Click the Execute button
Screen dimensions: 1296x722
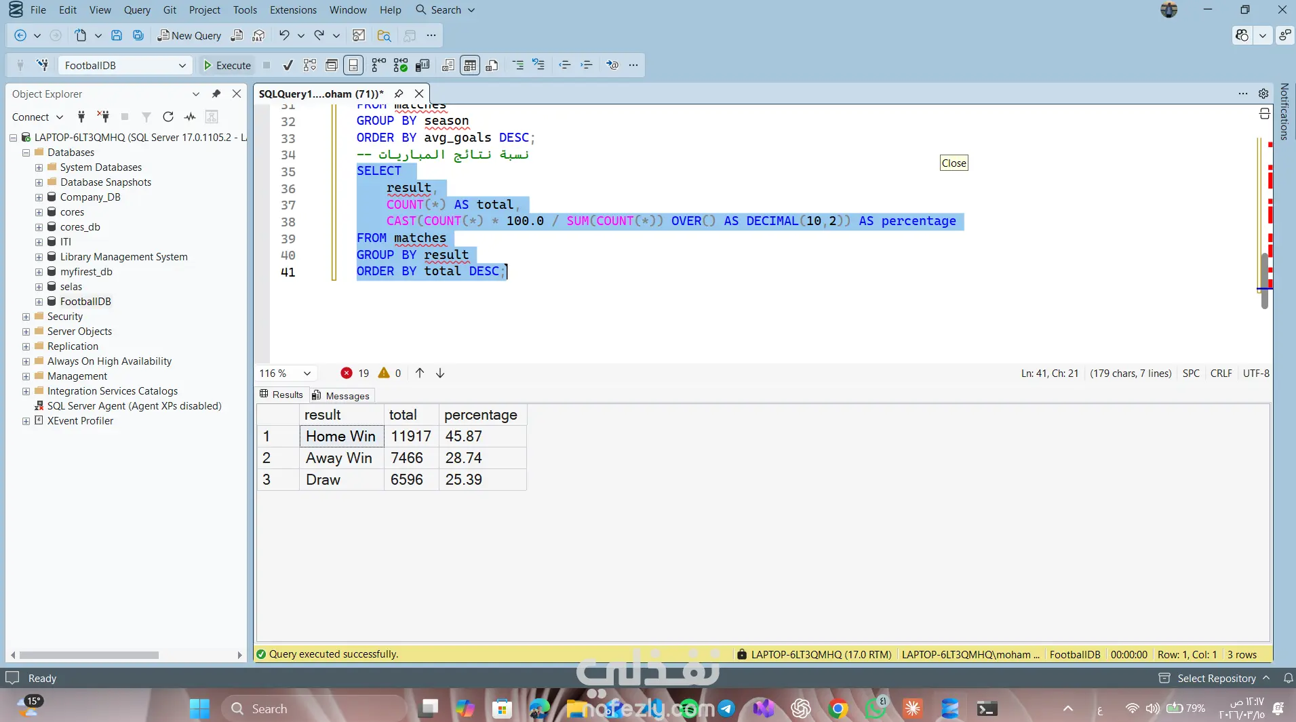[x=227, y=65]
